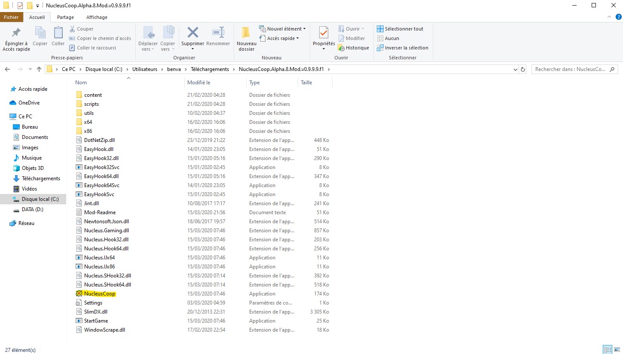The image size is (623, 354).
Task: Select the NucleusCoop application icon
Action: (79, 294)
